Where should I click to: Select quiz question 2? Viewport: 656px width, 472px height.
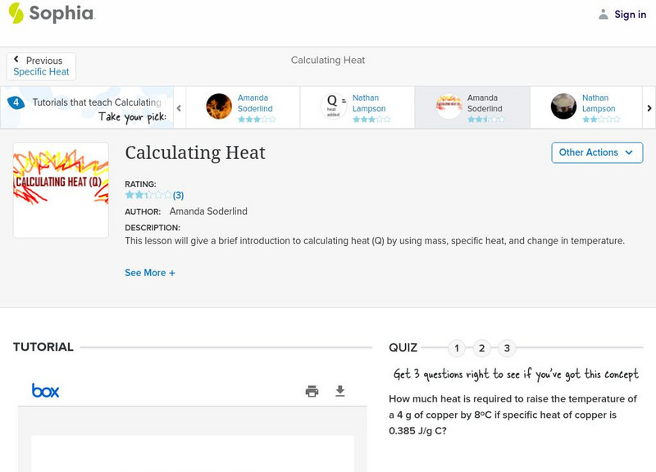(x=482, y=348)
